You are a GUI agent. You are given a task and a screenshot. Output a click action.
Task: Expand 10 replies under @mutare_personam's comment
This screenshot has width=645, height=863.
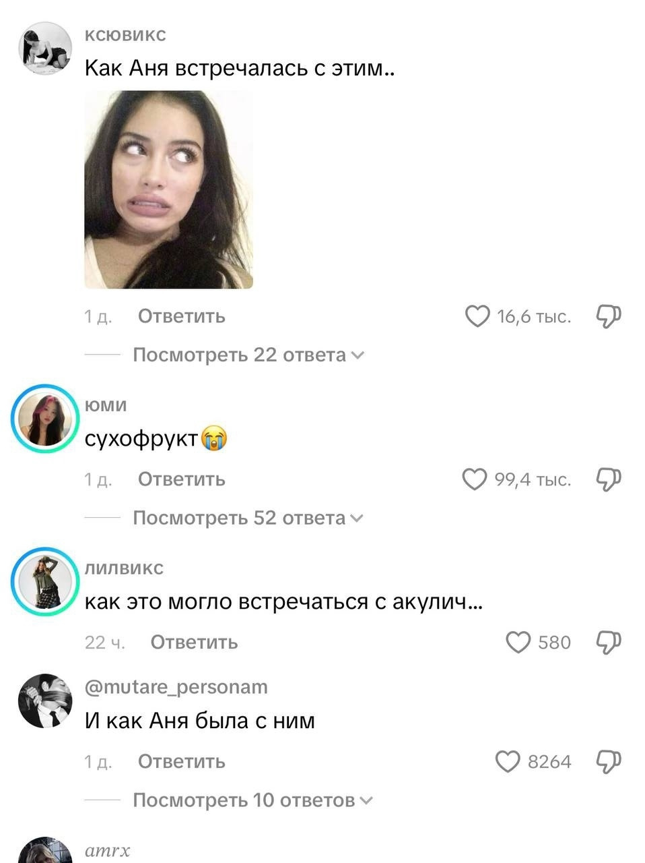[252, 800]
